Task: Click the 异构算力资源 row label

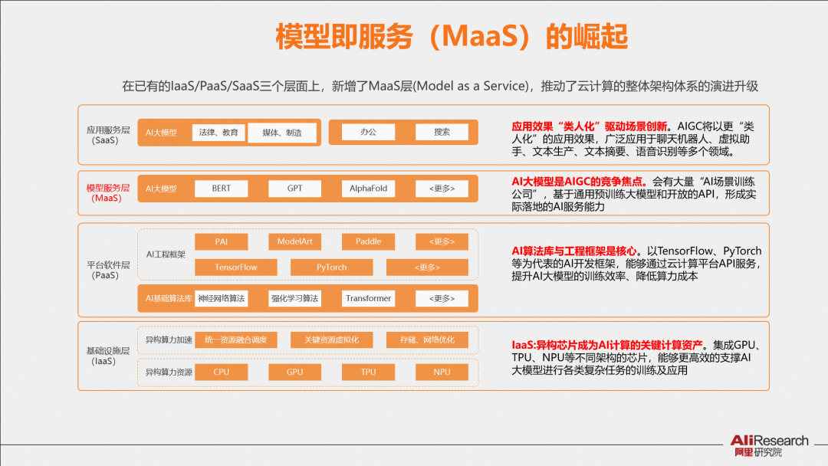Action: coord(169,372)
